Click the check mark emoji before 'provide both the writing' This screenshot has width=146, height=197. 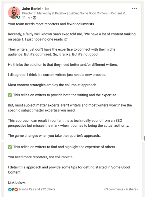point(10,95)
